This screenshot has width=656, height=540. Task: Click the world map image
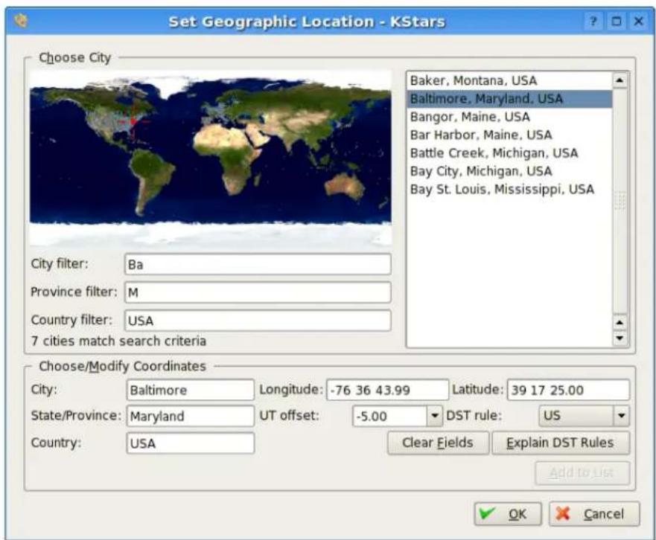[211, 158]
